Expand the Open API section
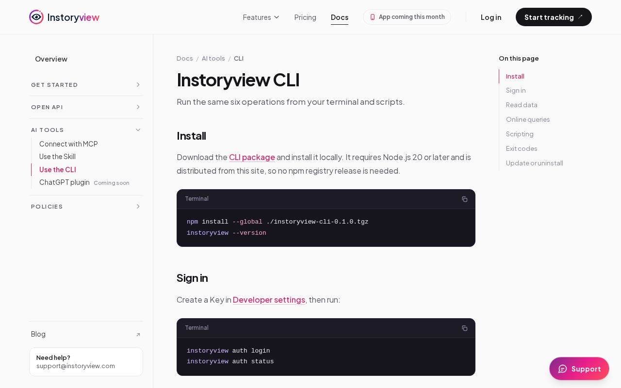This screenshot has height=388, width=621. pyautogui.click(x=86, y=107)
